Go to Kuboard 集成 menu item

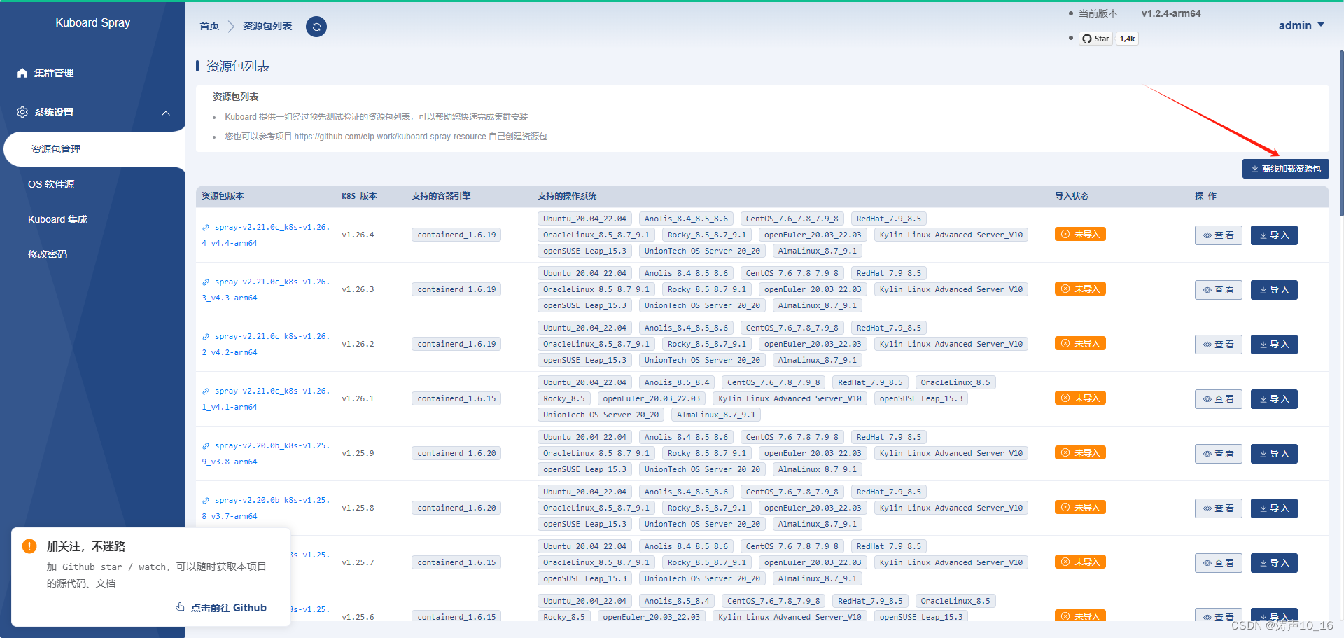58,219
